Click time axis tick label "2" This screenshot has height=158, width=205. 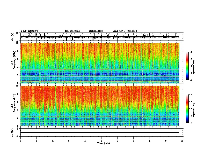click(53, 141)
